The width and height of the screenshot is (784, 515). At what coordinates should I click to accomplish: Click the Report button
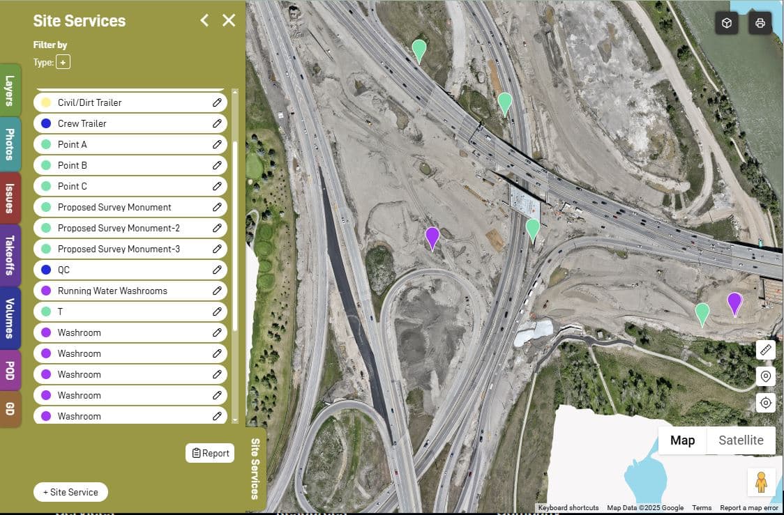point(210,453)
